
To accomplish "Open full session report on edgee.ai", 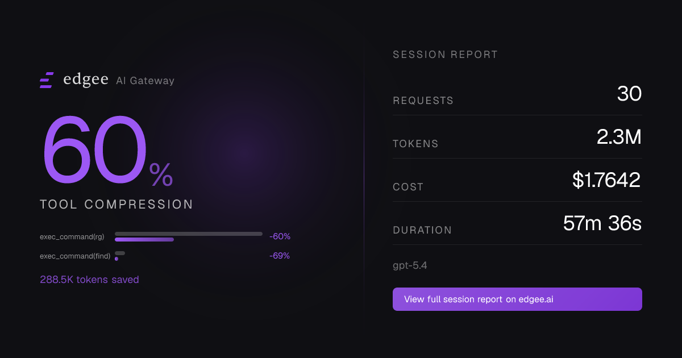I will 517,299.
